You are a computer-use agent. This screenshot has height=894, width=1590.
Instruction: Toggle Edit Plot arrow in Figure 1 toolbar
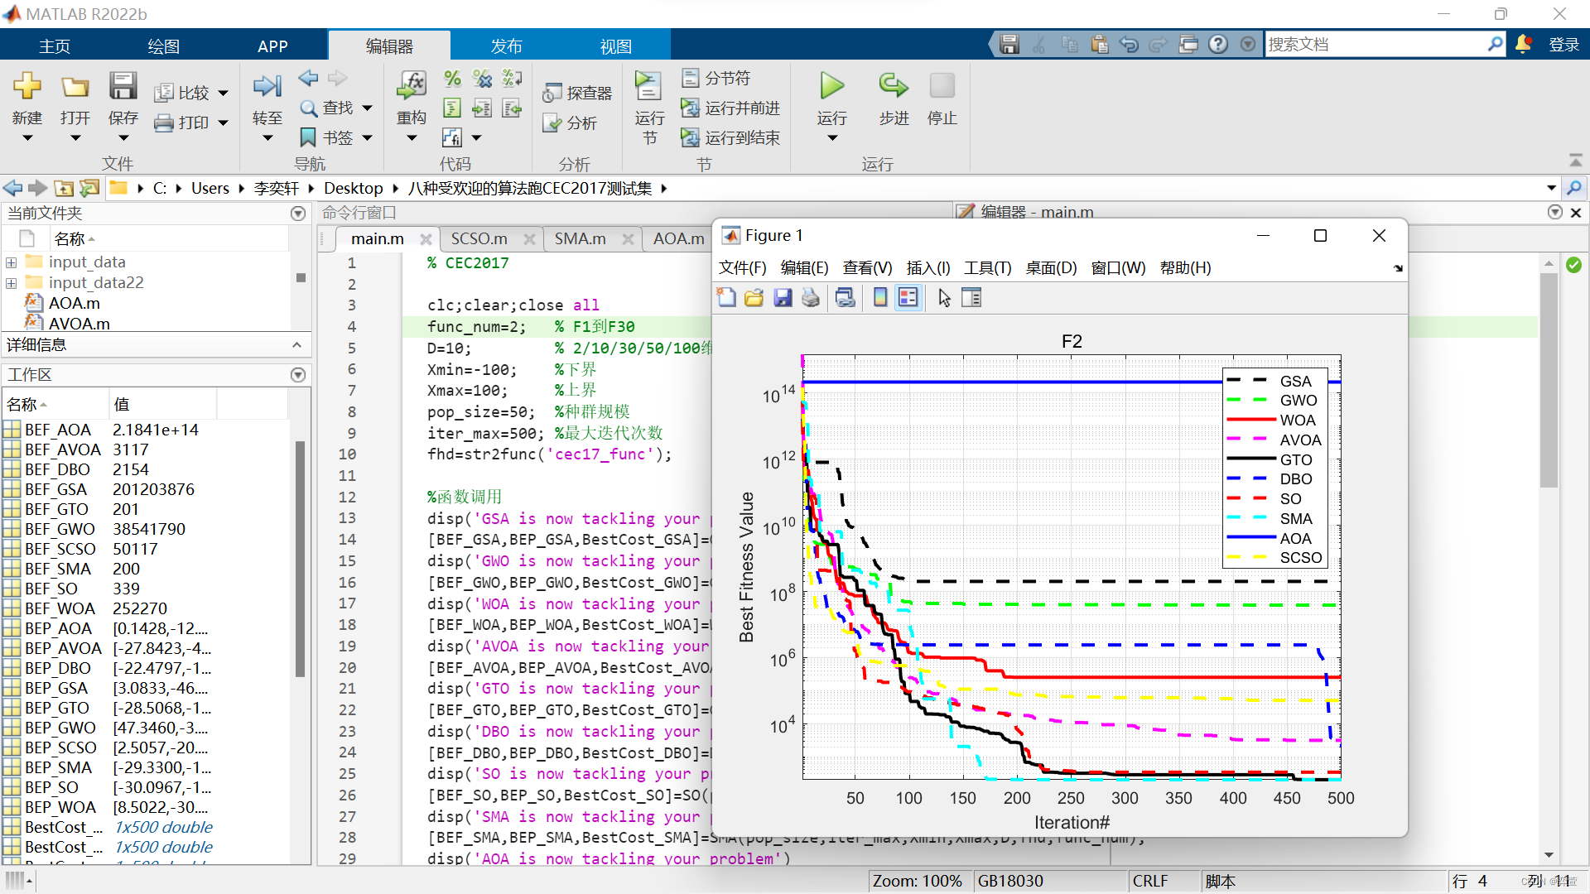pos(944,297)
